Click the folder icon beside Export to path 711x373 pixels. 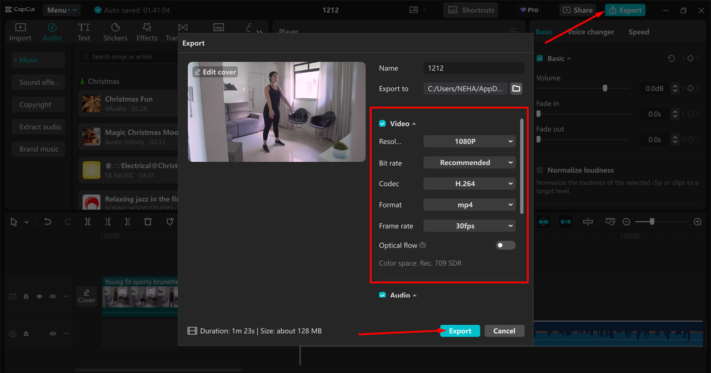(516, 89)
